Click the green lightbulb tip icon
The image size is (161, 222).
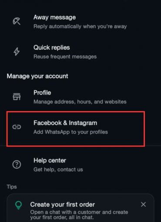tap(18, 205)
